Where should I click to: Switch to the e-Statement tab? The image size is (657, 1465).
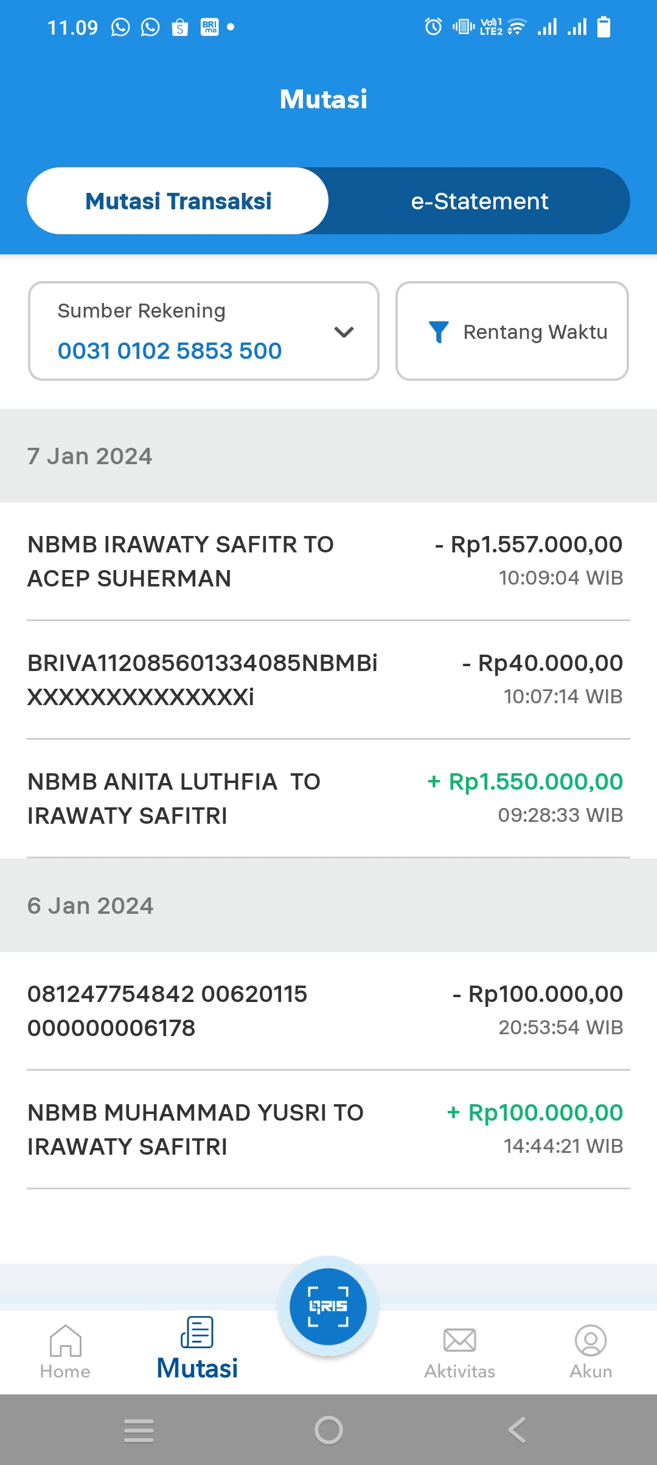[479, 201]
